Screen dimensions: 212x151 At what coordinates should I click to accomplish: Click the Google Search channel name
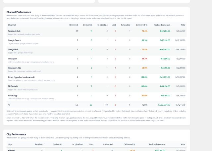click(x=14, y=40)
